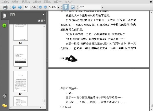Select page thumbnail 472
This screenshot has width=153, height=111.
(21, 56)
